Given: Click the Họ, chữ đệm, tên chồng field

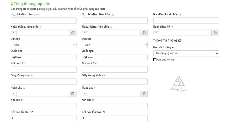Looking at the screenshot, I should [115, 21].
